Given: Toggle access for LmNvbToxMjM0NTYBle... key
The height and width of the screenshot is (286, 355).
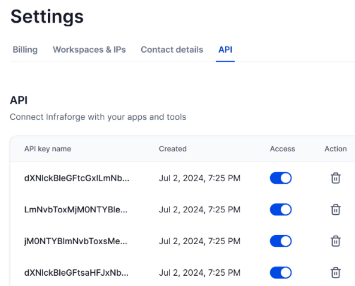Looking at the screenshot, I should (281, 209).
